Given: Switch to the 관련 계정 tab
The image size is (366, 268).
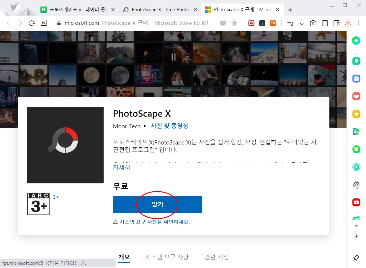Looking at the screenshot, I should 217,257.
